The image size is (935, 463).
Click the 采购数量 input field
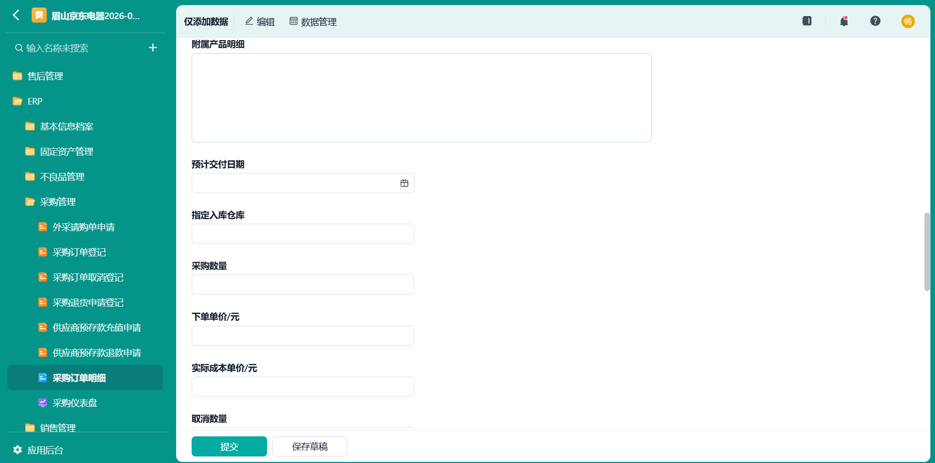coord(303,285)
